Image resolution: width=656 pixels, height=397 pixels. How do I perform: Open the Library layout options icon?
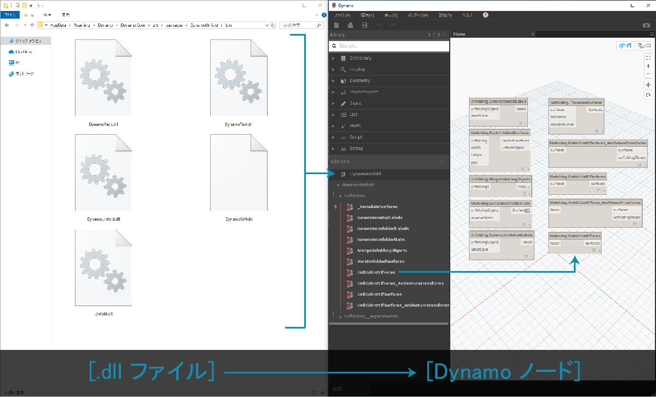[x=444, y=34]
